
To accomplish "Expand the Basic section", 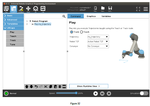I will tap(13, 16).
